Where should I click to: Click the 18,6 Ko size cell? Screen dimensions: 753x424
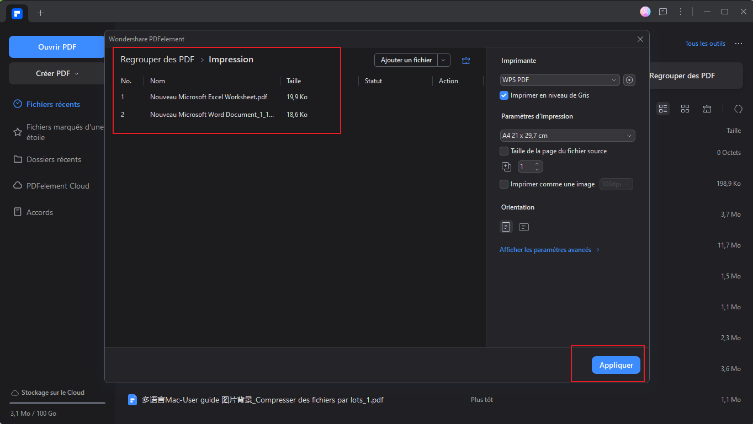point(297,115)
